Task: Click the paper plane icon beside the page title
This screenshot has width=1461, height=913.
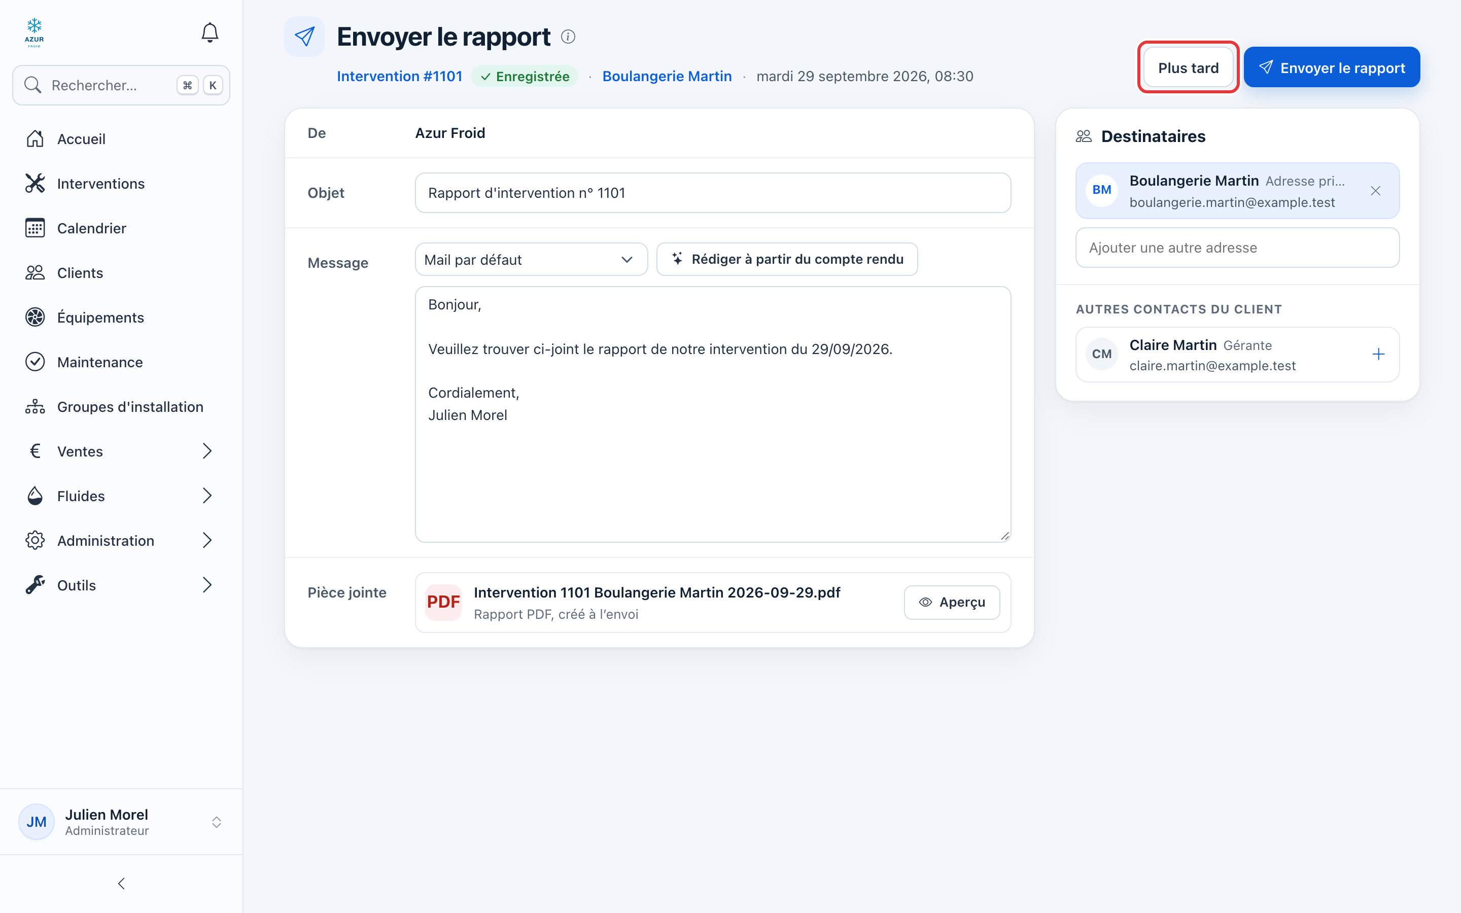Action: pyautogui.click(x=304, y=37)
